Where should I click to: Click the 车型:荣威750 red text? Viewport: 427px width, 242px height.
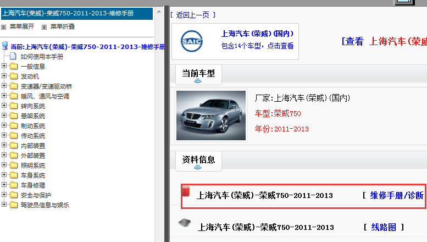[278, 113]
